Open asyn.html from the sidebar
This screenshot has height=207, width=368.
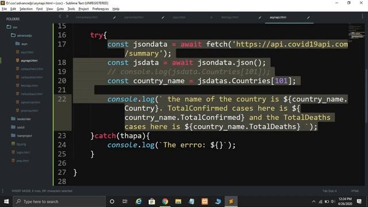pos(27,52)
